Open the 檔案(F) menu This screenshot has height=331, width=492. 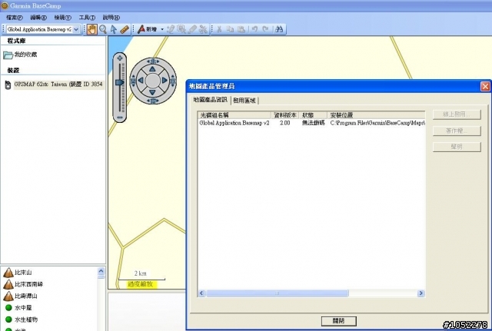[x=15, y=18]
